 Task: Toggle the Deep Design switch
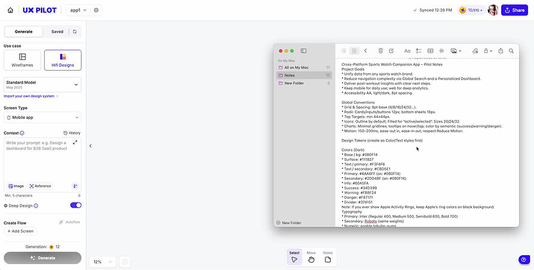tap(76, 205)
